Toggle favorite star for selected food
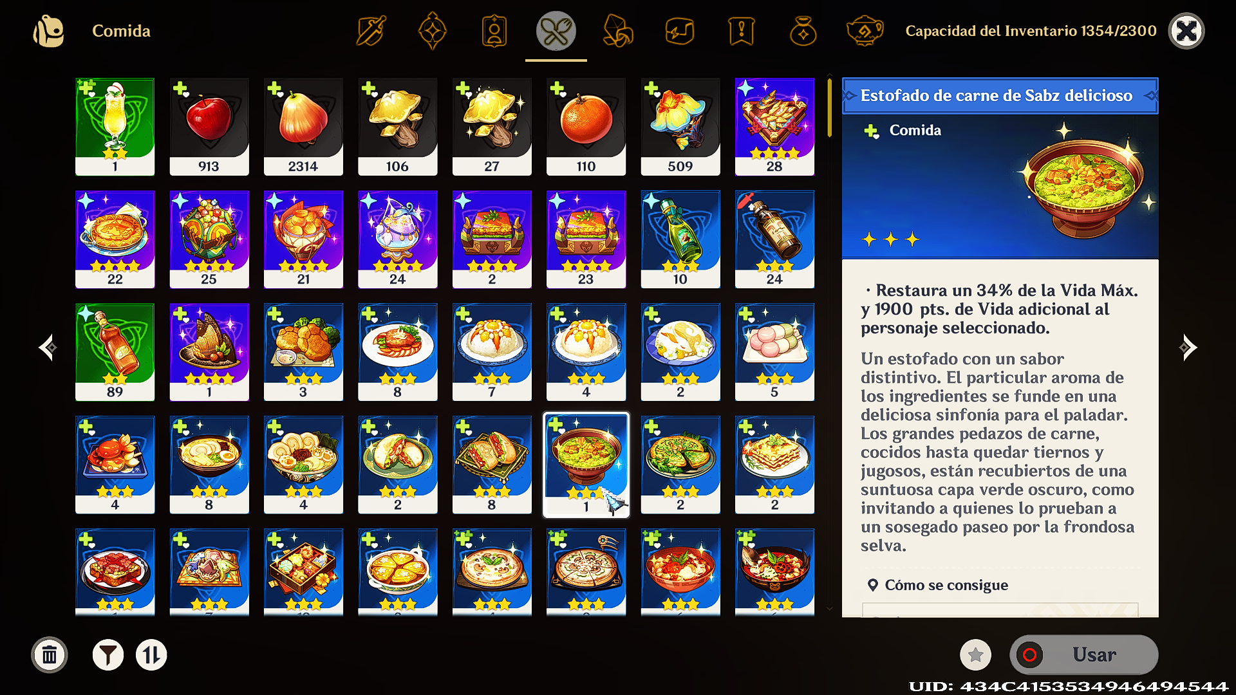The height and width of the screenshot is (695, 1236). click(975, 655)
